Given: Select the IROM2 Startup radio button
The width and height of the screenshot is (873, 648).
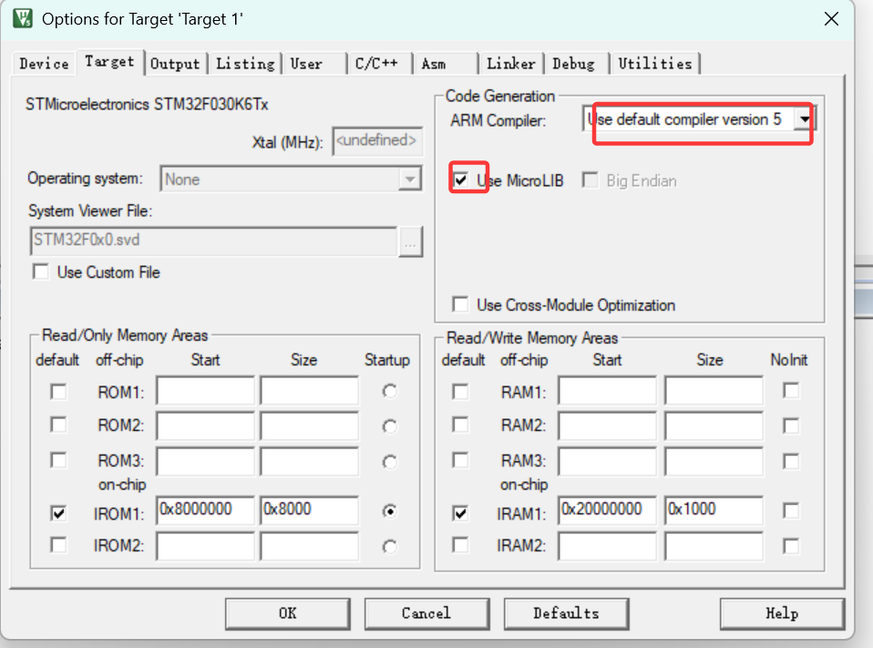Looking at the screenshot, I should (390, 547).
